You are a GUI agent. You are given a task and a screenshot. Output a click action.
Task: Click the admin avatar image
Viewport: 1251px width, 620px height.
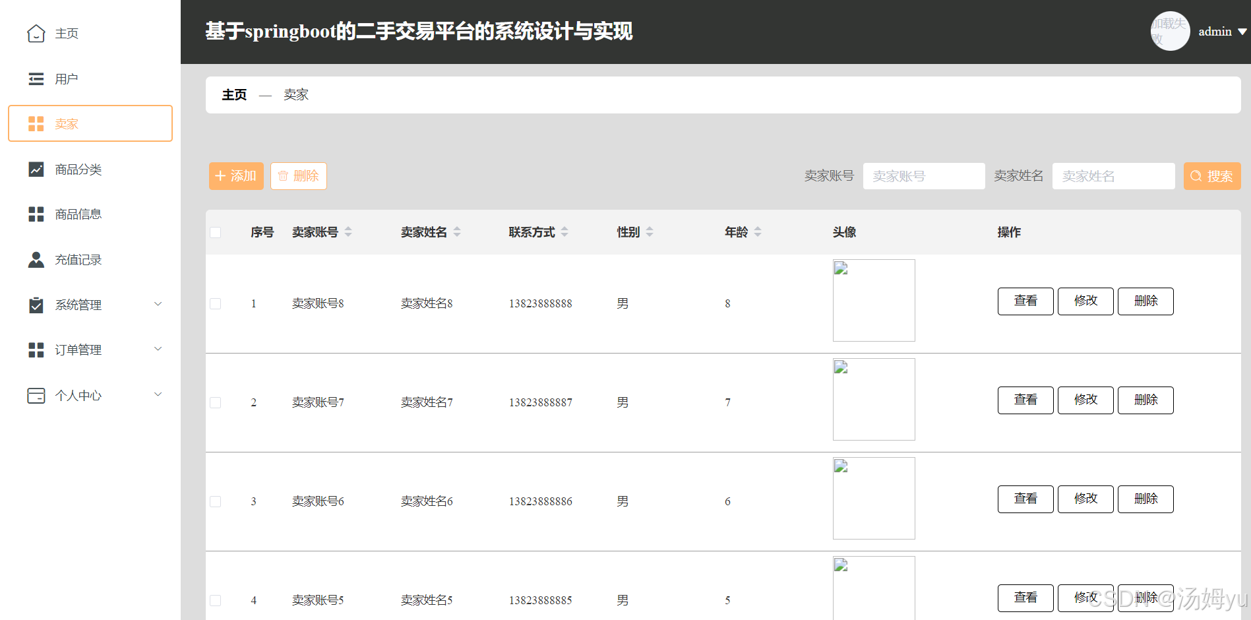pos(1170,31)
